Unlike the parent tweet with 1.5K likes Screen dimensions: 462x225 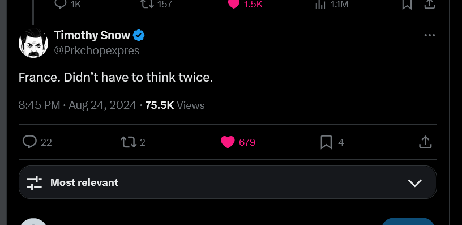(x=234, y=4)
